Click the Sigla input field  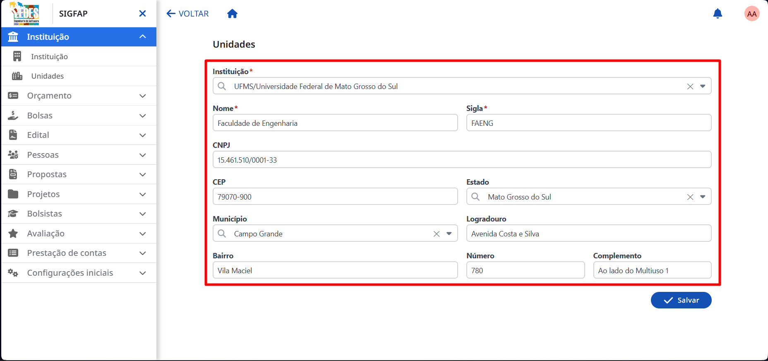[x=589, y=123]
